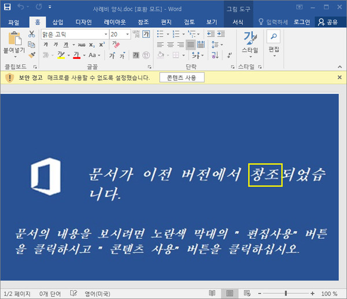Screen dimensions: 347x299
Task: Apply enclosed character icon
Action: tap(146, 55)
